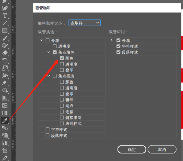The height and width of the screenshot is (161, 183).
Task: Check 叠印 under 焦点填色
Action: (x=62, y=70)
